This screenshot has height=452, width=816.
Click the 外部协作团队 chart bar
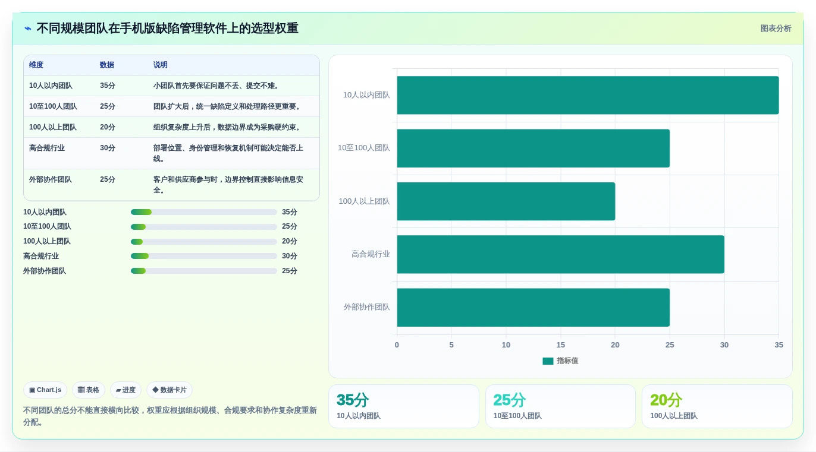[x=533, y=308]
